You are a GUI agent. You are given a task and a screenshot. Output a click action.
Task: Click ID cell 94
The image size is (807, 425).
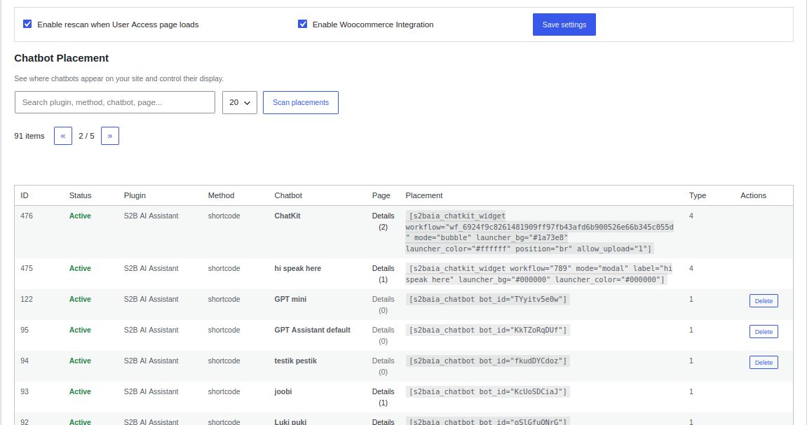pyautogui.click(x=25, y=361)
